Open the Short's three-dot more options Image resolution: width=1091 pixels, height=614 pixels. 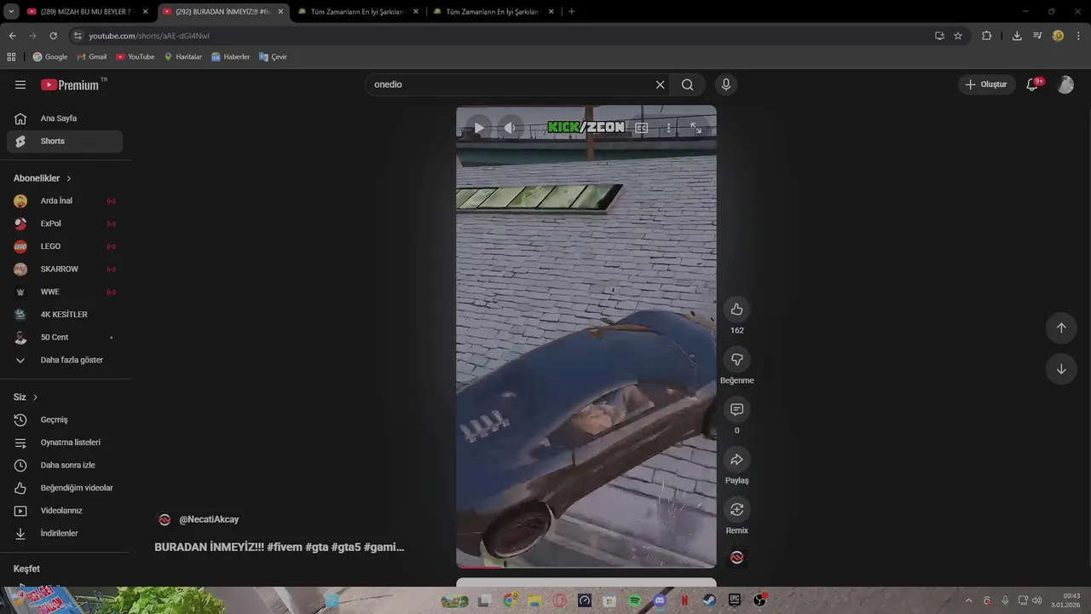point(669,128)
